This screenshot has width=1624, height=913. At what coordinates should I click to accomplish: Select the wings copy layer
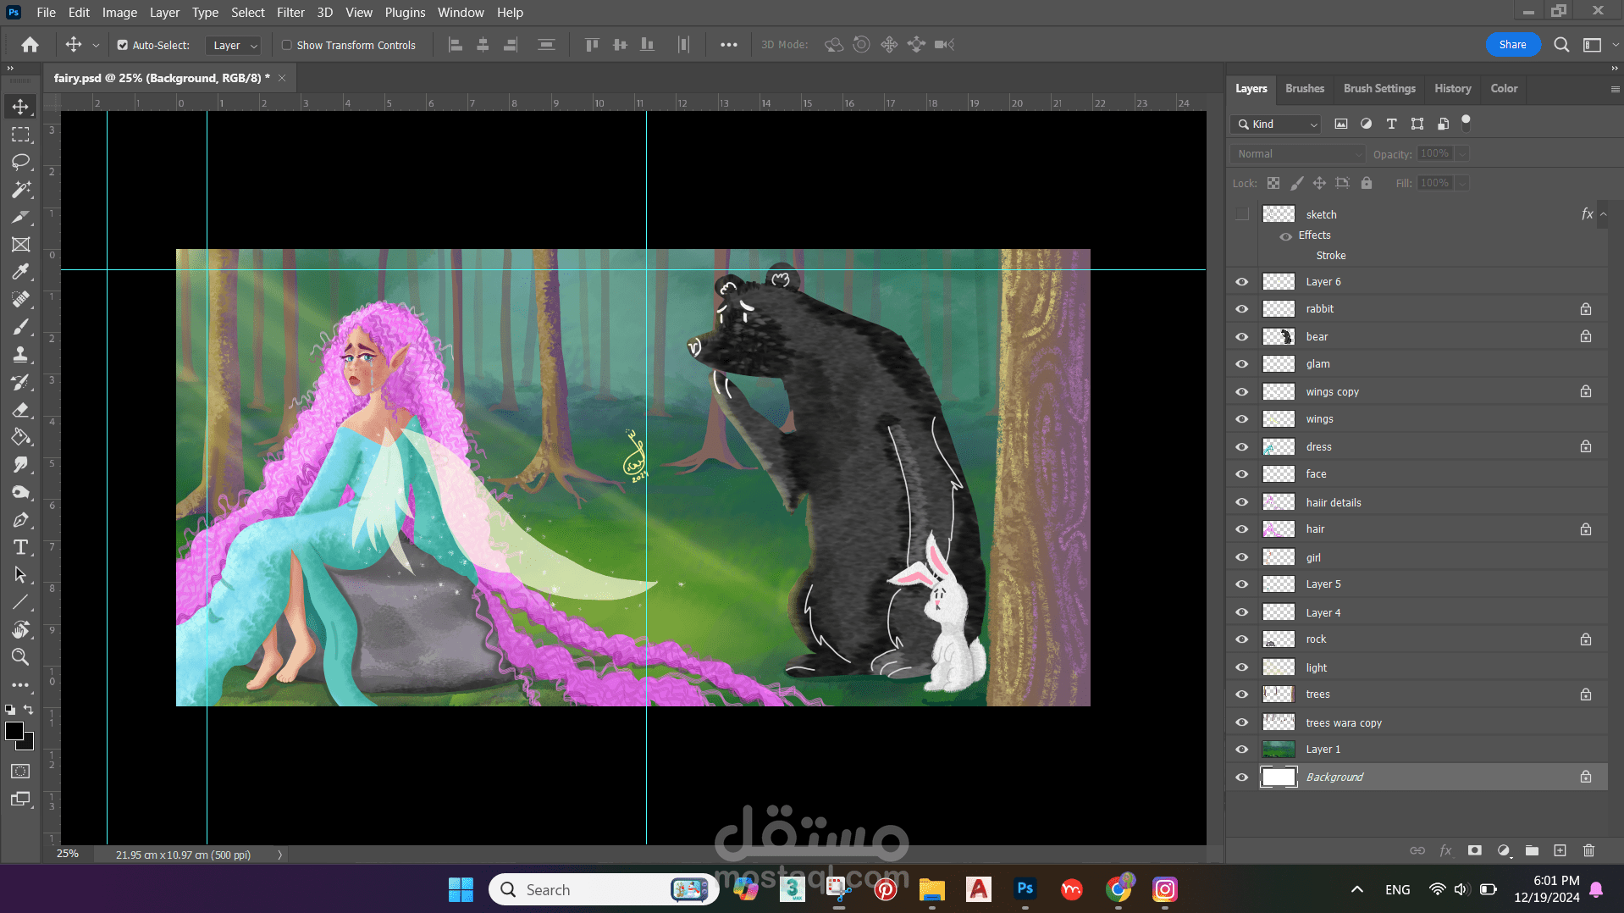(1332, 392)
